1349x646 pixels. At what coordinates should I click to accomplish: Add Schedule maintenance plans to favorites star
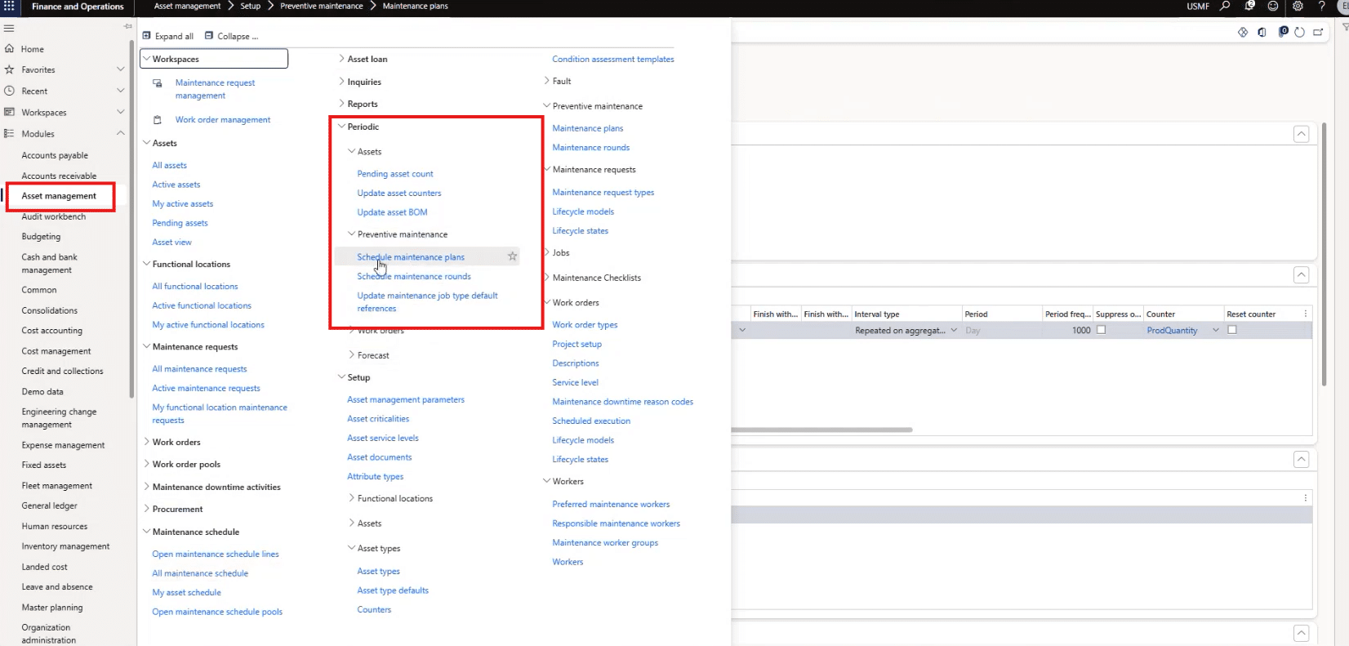click(512, 256)
